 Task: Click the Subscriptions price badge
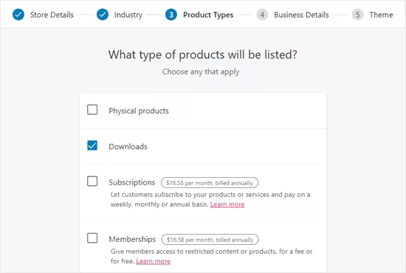pos(210,183)
